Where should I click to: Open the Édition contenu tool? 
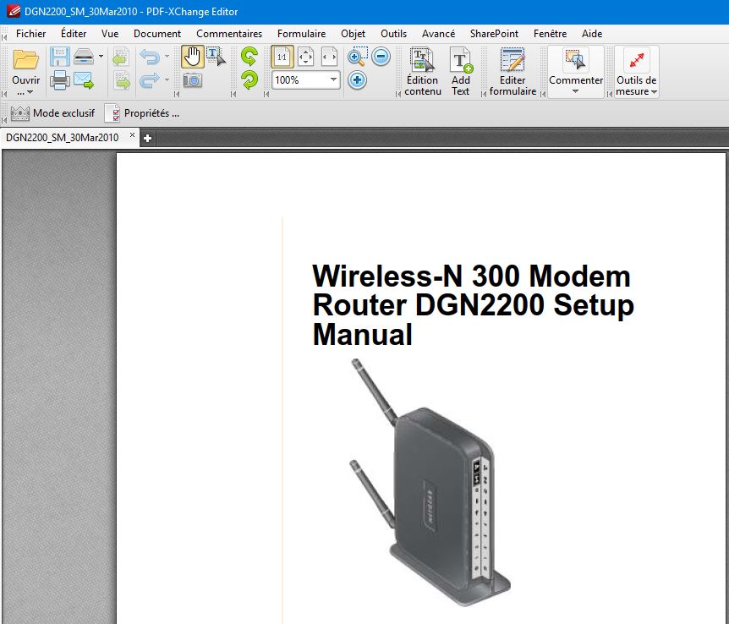coord(422,71)
